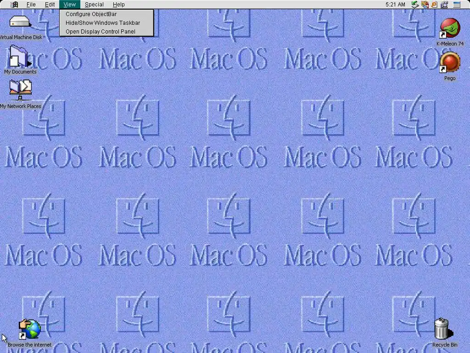The height and width of the screenshot is (353, 470).
Task: Click the K-Meleon 74 label
Action: (x=450, y=44)
